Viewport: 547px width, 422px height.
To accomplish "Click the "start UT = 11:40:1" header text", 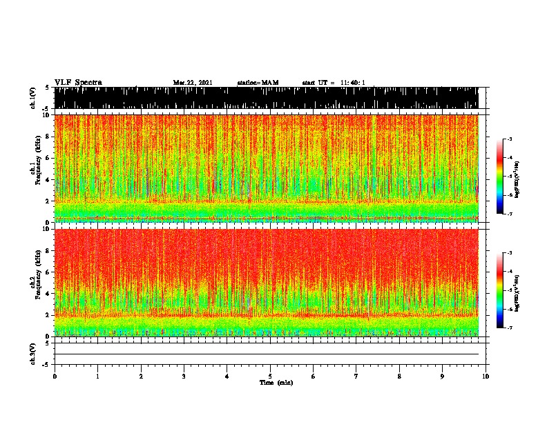I will click(x=334, y=83).
